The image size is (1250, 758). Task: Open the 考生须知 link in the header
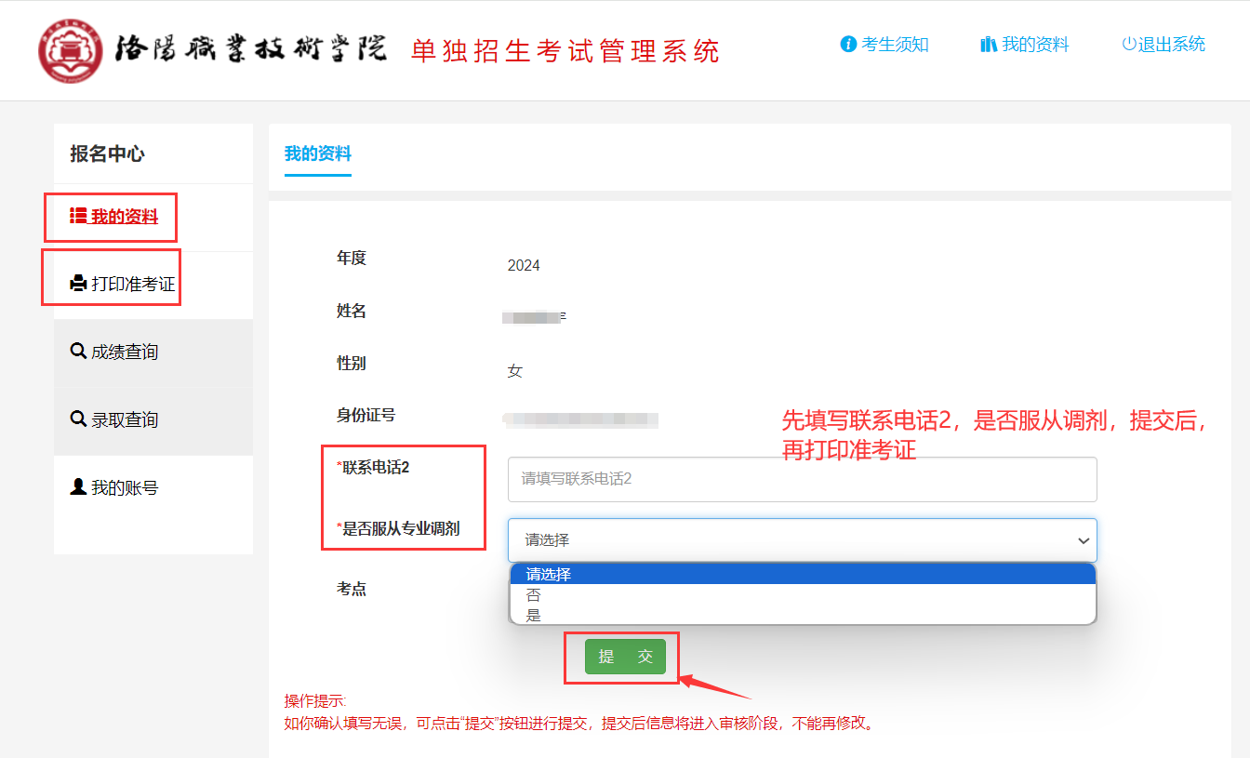click(x=895, y=45)
